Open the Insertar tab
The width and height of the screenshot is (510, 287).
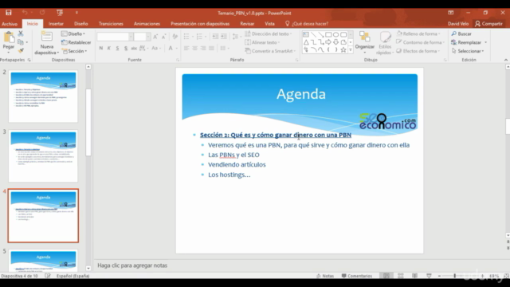pos(56,24)
